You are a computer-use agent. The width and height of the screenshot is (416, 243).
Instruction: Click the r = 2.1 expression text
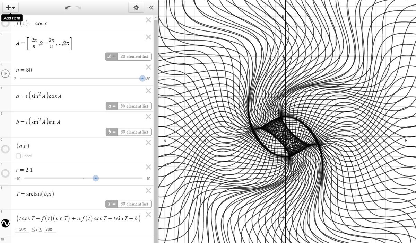point(24,170)
